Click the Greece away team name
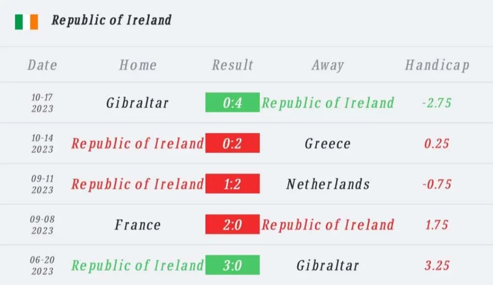The width and height of the screenshot is (493, 285). point(327,144)
